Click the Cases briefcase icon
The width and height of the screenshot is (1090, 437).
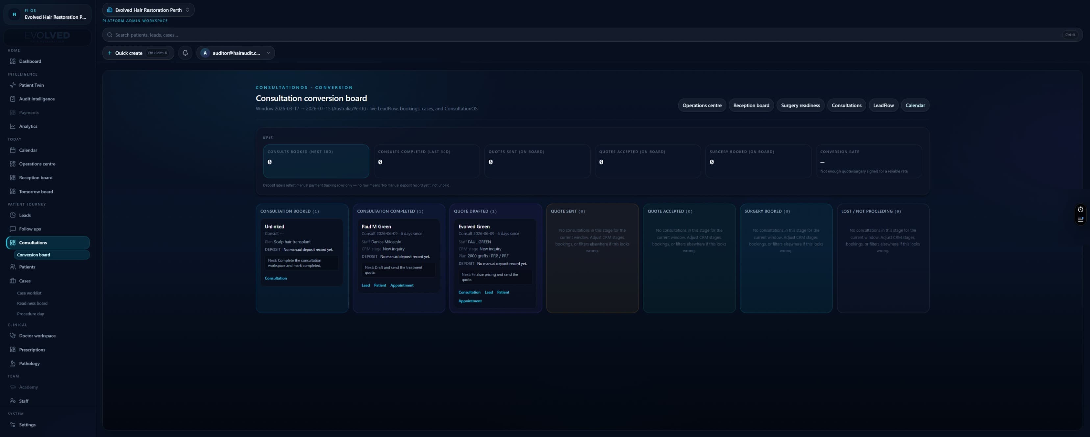pos(13,281)
